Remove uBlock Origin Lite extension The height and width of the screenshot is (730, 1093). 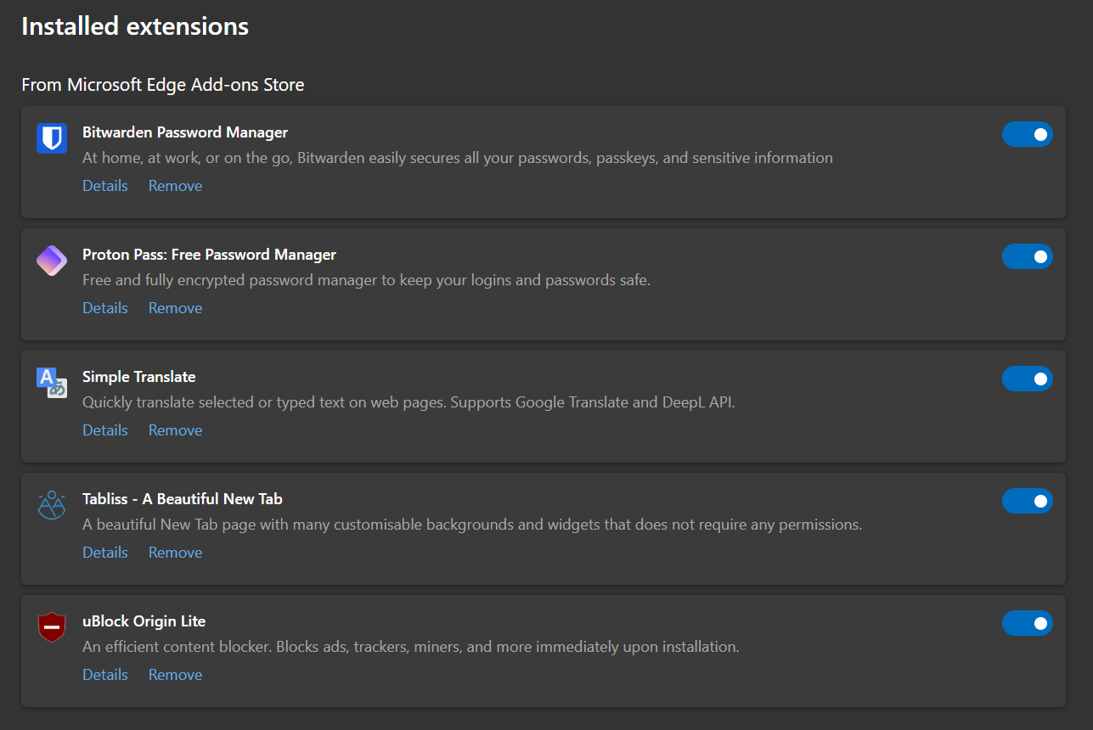click(x=176, y=675)
